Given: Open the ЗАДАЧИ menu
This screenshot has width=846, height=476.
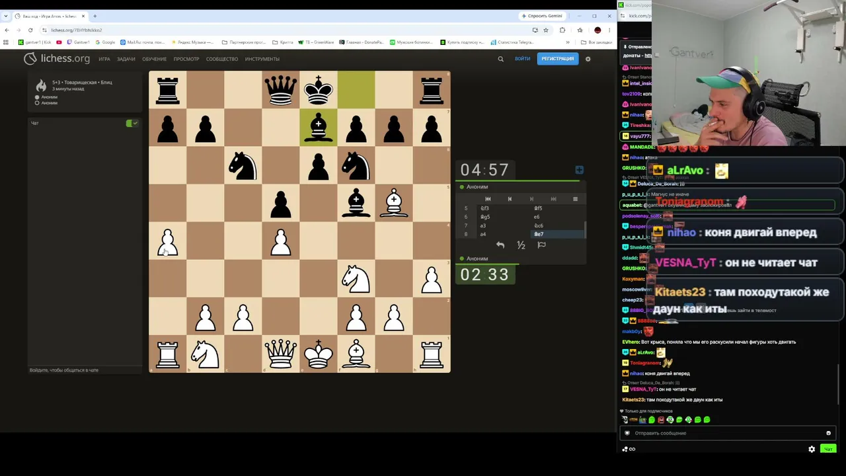Looking at the screenshot, I should (x=126, y=59).
